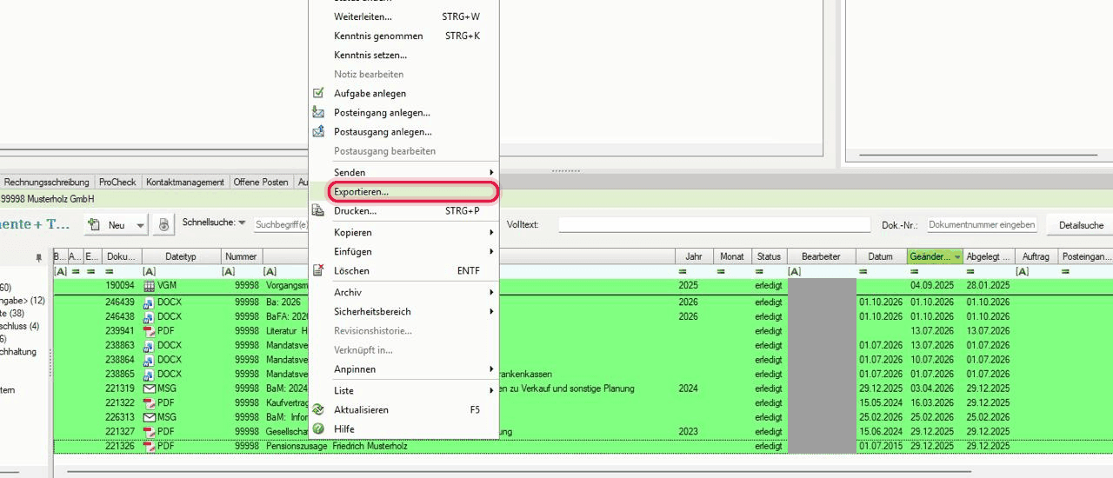Screen dimensions: 1113x478
Task: Click the MSG envelope icon in row 226313
Action: pyautogui.click(x=149, y=417)
